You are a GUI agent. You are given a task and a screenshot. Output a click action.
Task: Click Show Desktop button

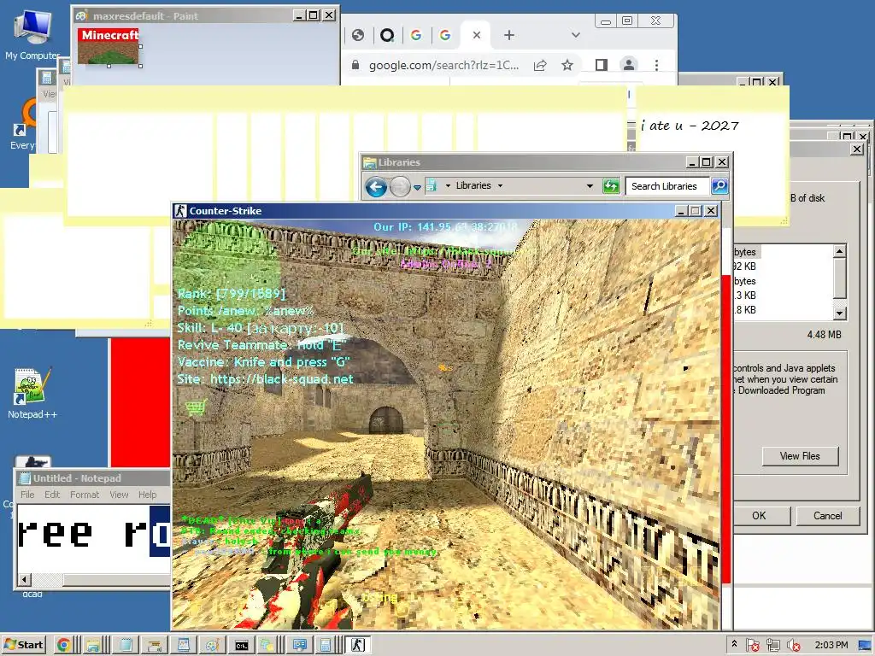(866, 645)
